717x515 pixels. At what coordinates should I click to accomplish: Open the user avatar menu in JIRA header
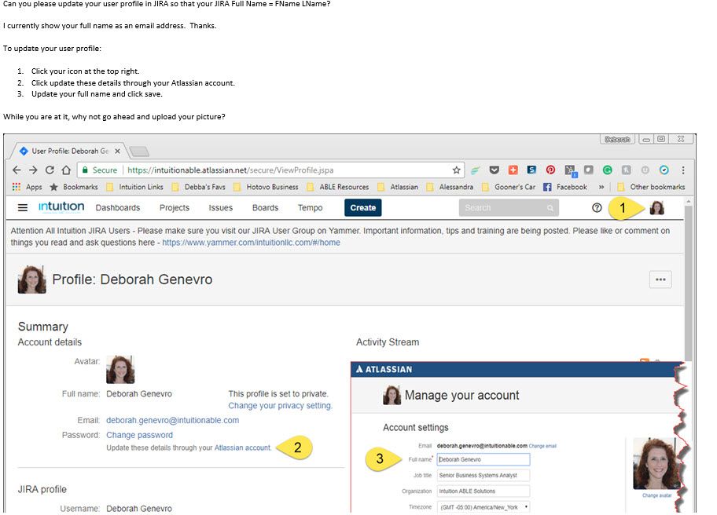657,208
